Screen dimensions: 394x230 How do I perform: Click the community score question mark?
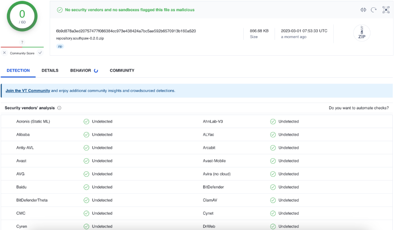pos(22,42)
